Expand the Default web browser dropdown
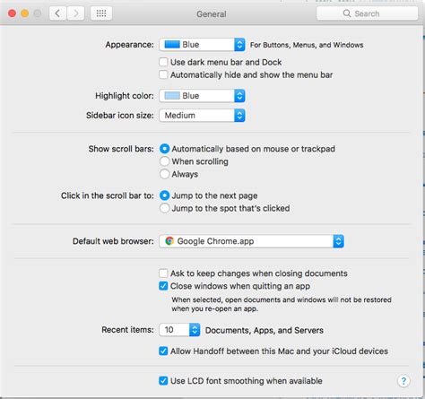 pyautogui.click(x=252, y=241)
